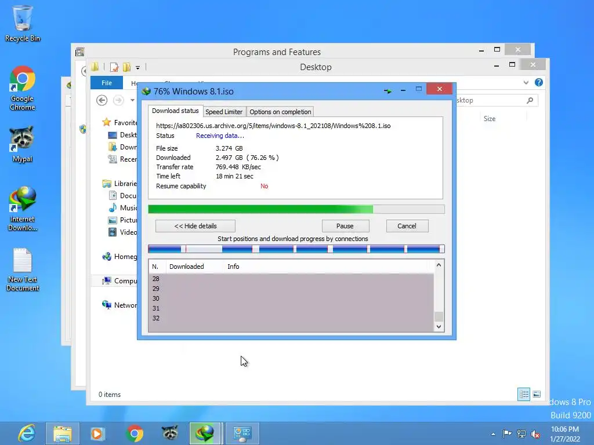
Task: Select connection row 32
Action: pos(291,318)
